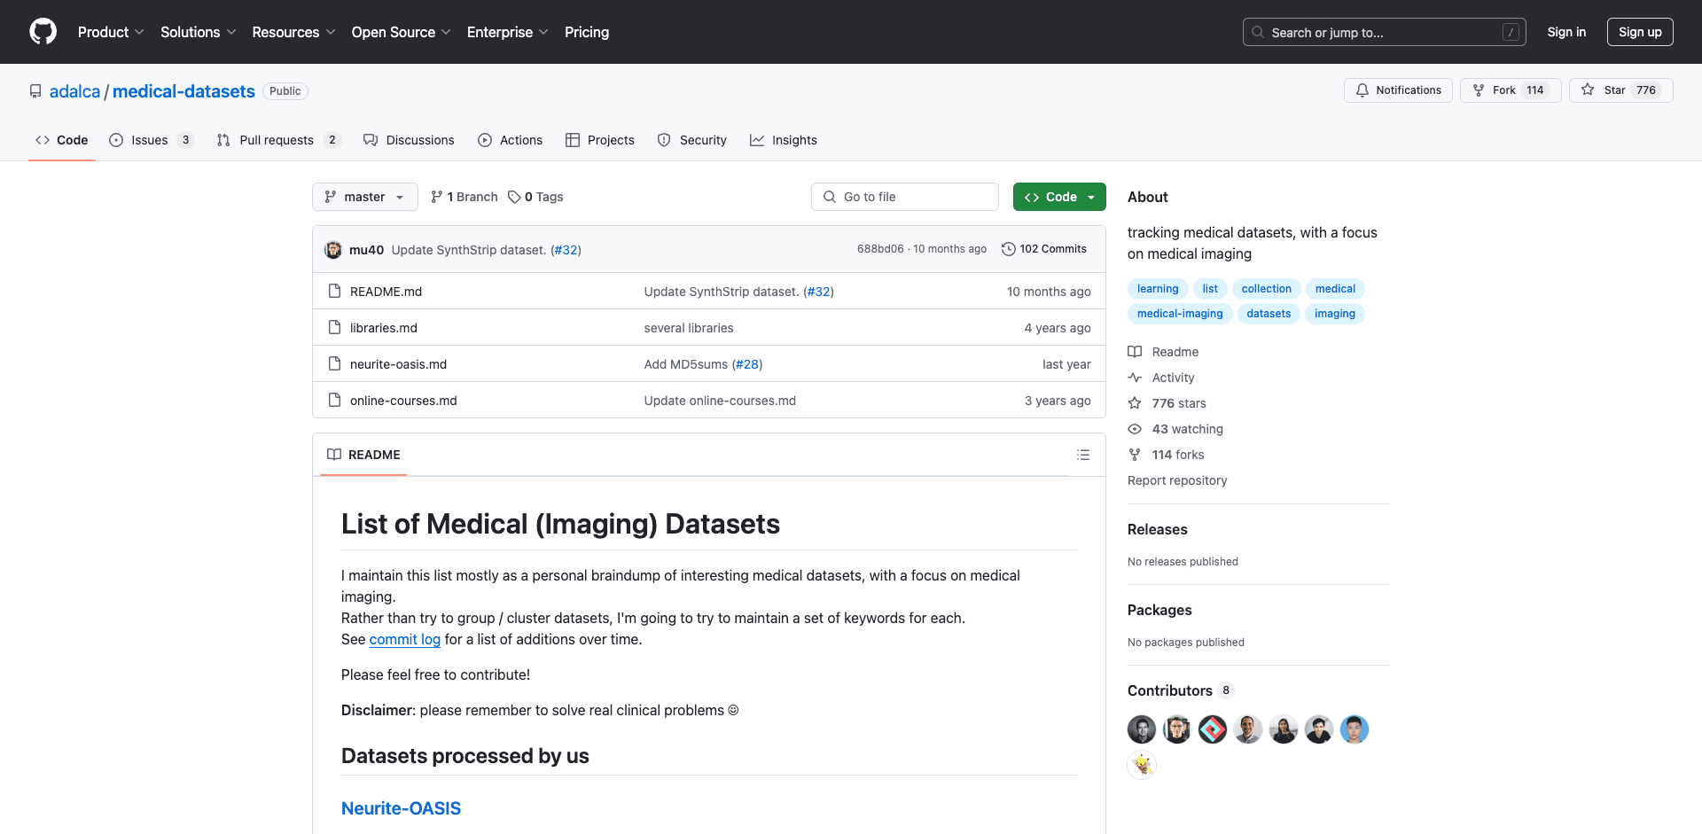
Task: Click the repository icon beside adalca
Action: (x=35, y=91)
